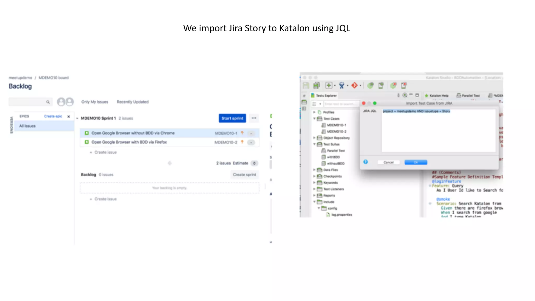This screenshot has height=301, width=535.
Task: Switch to the Parallel Test editor tab
Action: 468,96
